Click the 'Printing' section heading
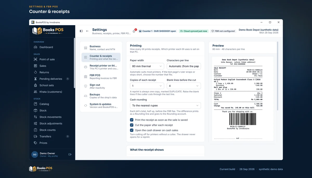312x178 pixels. [x=136, y=45]
